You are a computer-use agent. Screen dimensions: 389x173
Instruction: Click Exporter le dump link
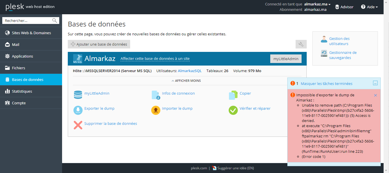99,108
